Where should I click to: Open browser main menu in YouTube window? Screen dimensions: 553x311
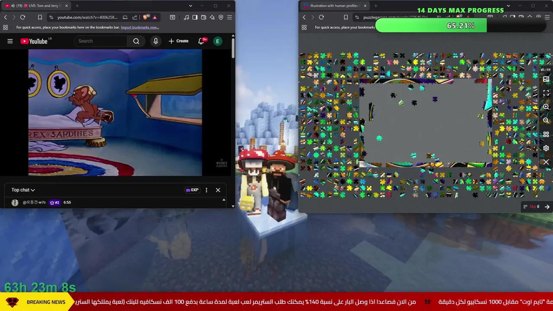point(229,17)
